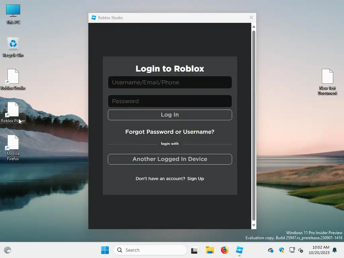Click the taskbar Search box
This screenshot has height=258, width=344.
coord(150,250)
